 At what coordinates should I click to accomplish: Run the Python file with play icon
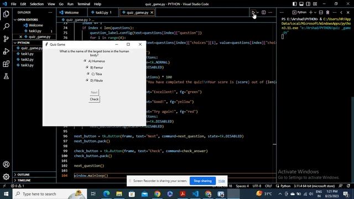tap(253, 12)
